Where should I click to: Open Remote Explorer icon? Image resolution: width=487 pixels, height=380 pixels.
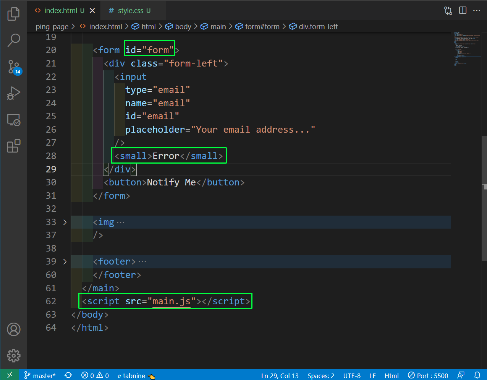[x=13, y=120]
